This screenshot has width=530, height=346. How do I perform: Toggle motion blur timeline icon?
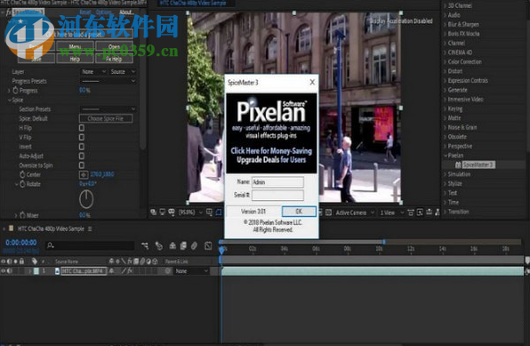click(x=194, y=245)
